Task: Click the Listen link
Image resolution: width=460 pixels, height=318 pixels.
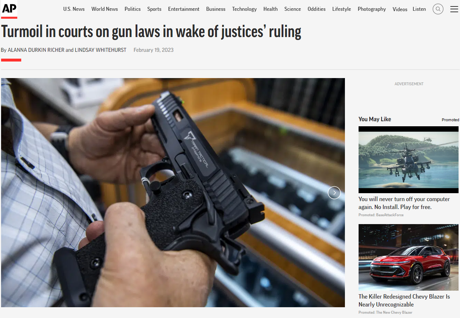Action: [x=419, y=9]
